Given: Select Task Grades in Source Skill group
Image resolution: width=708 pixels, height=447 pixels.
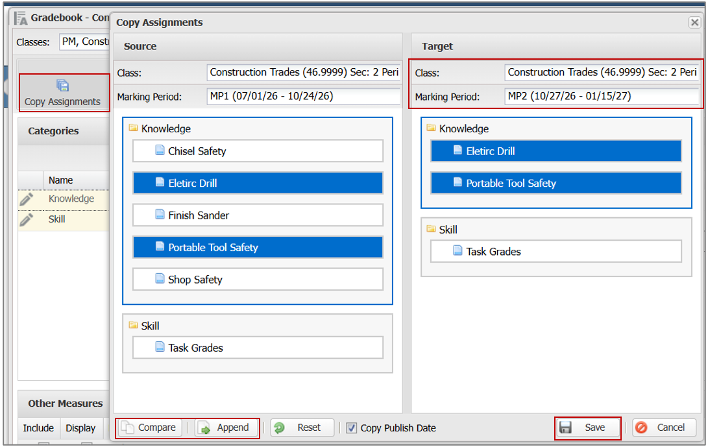Looking at the screenshot, I should click(258, 347).
